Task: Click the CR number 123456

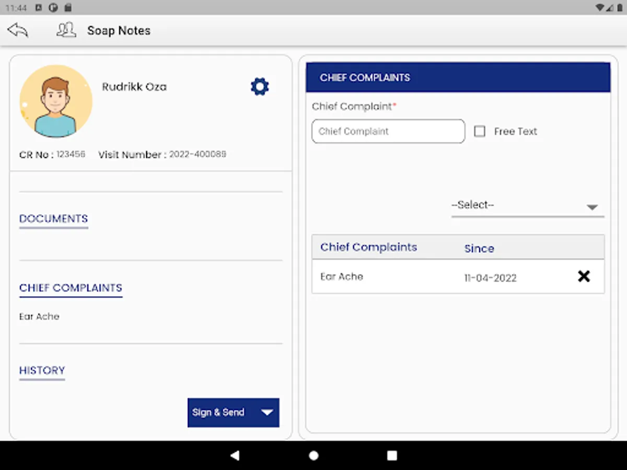Action: click(x=71, y=155)
